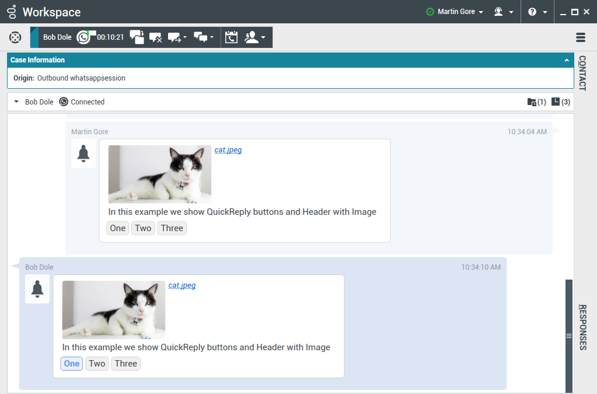Open the schedule callback calendar icon

pyautogui.click(x=232, y=37)
